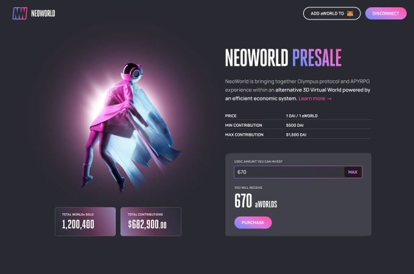
Task: Click the MIN CONTRIBUTION row
Action: pyautogui.click(x=298, y=125)
